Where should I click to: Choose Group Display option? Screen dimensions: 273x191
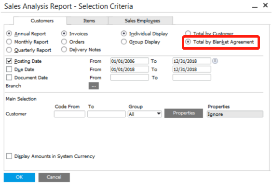point(124,42)
